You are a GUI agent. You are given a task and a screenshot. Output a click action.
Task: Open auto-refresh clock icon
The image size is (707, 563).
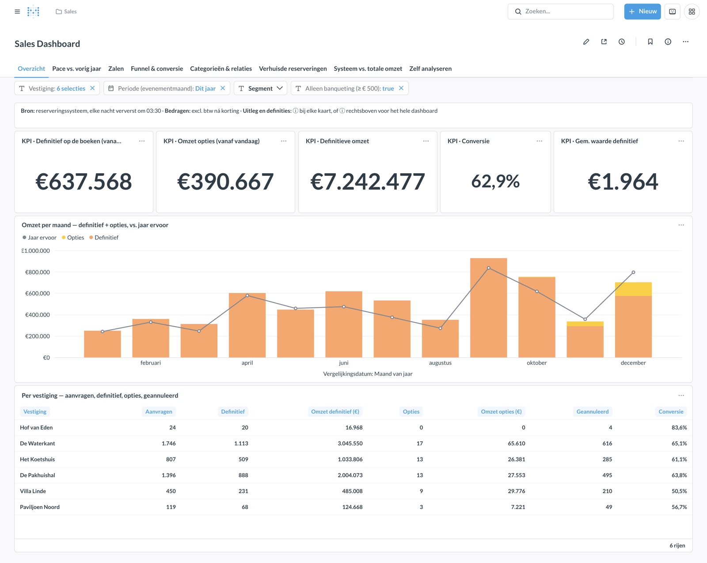[621, 42]
